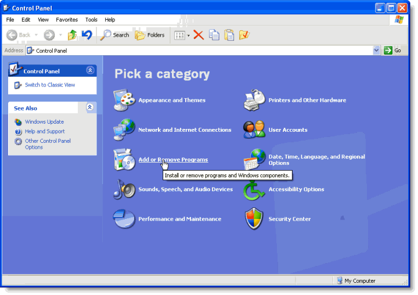Click the My Computer status bar icon
Viewport: 418px width, 295px height.
tap(340, 280)
